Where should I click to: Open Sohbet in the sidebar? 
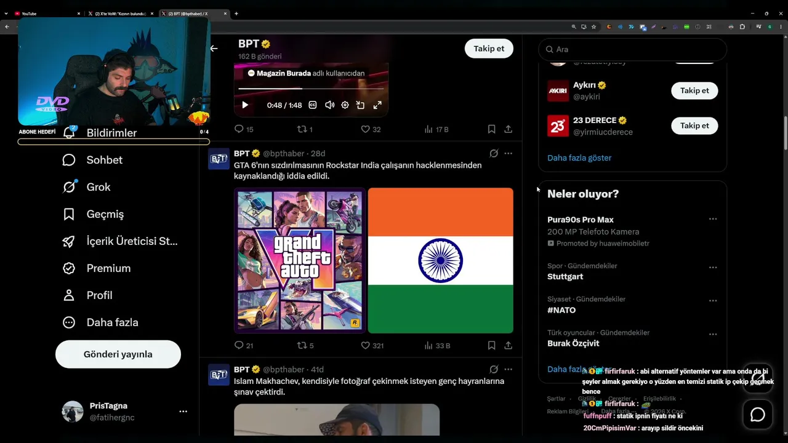(x=92, y=160)
